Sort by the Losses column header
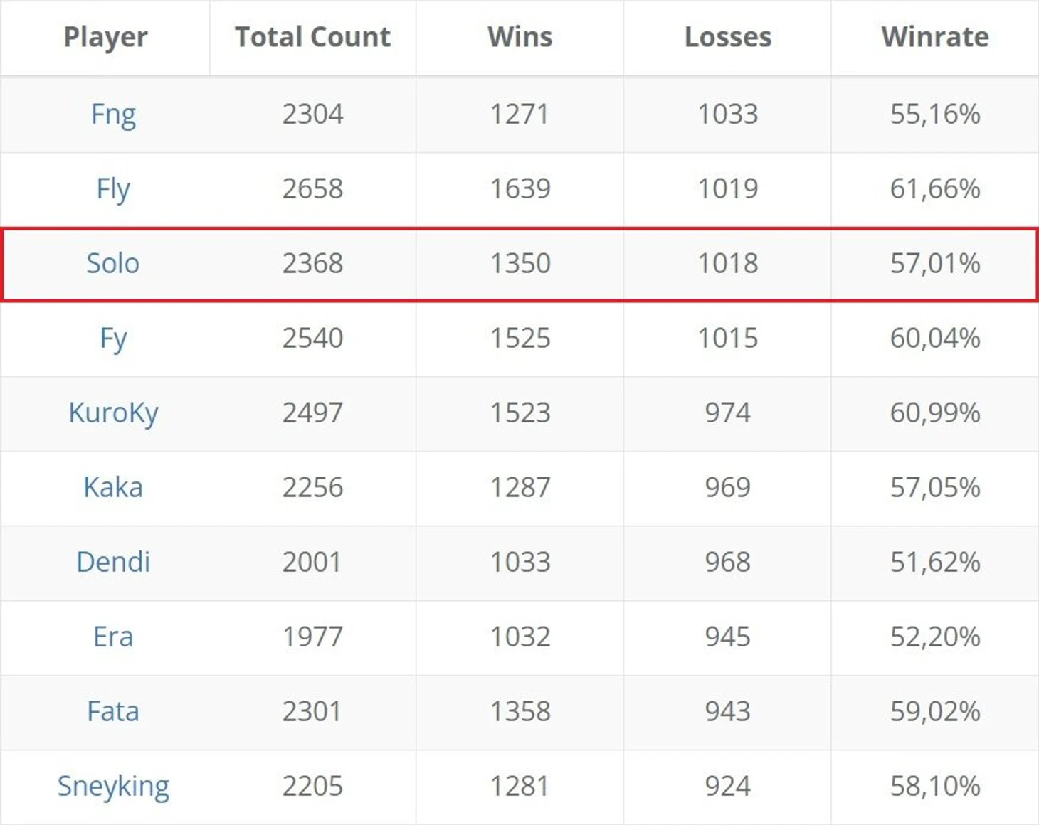The image size is (1039, 825). 727,37
